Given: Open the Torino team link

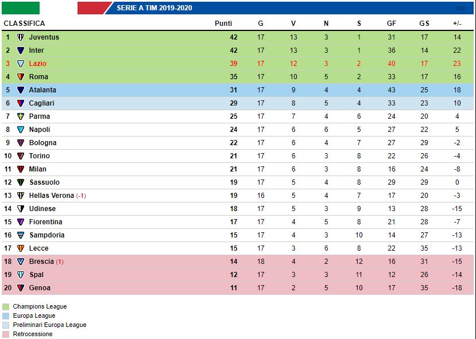Looking at the screenshot, I should [39, 156].
